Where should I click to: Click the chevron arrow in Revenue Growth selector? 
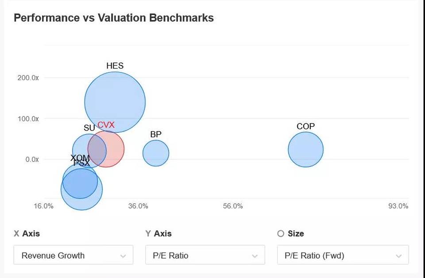click(x=123, y=256)
